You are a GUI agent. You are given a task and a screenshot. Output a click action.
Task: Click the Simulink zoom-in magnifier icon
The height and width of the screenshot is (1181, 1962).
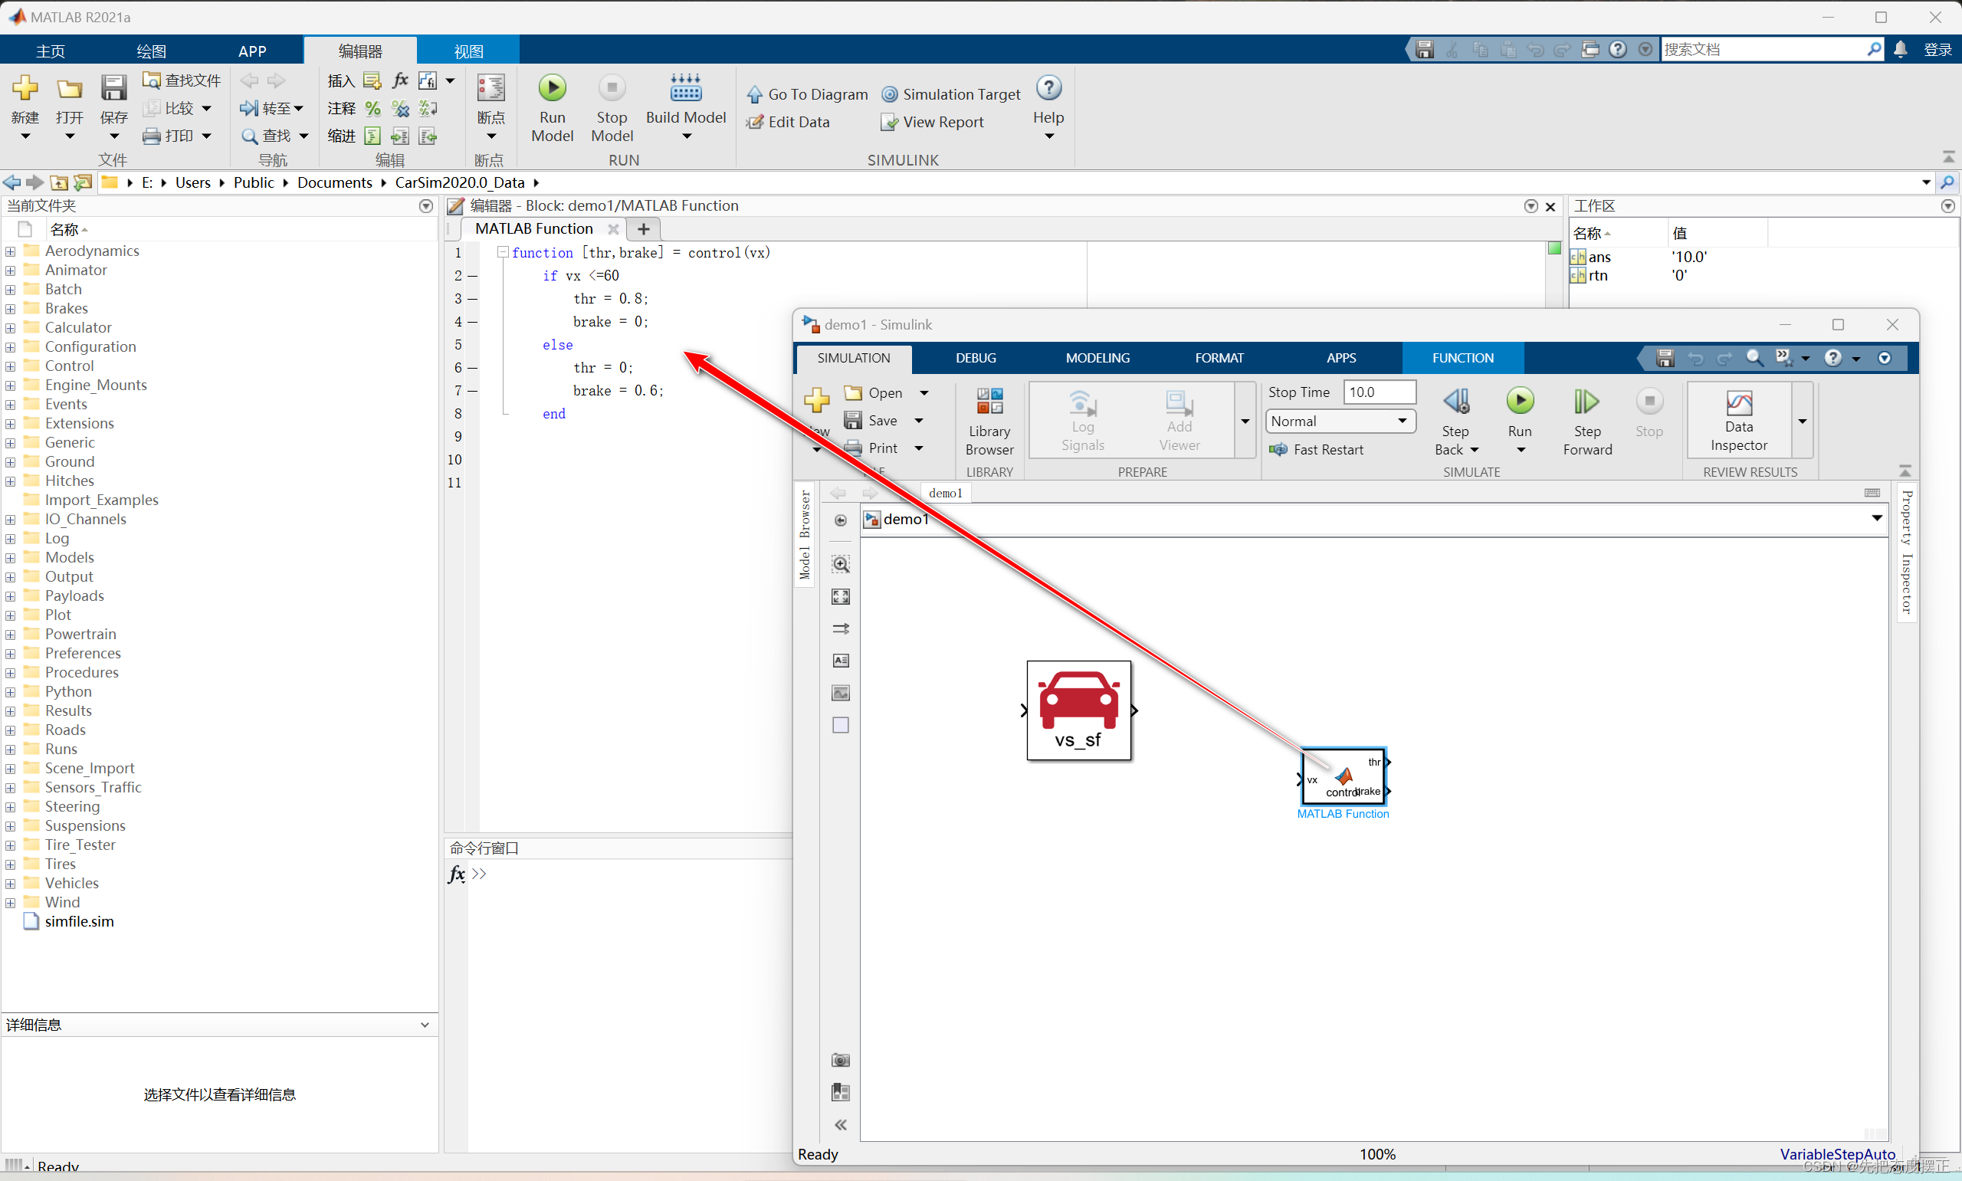coord(840,564)
